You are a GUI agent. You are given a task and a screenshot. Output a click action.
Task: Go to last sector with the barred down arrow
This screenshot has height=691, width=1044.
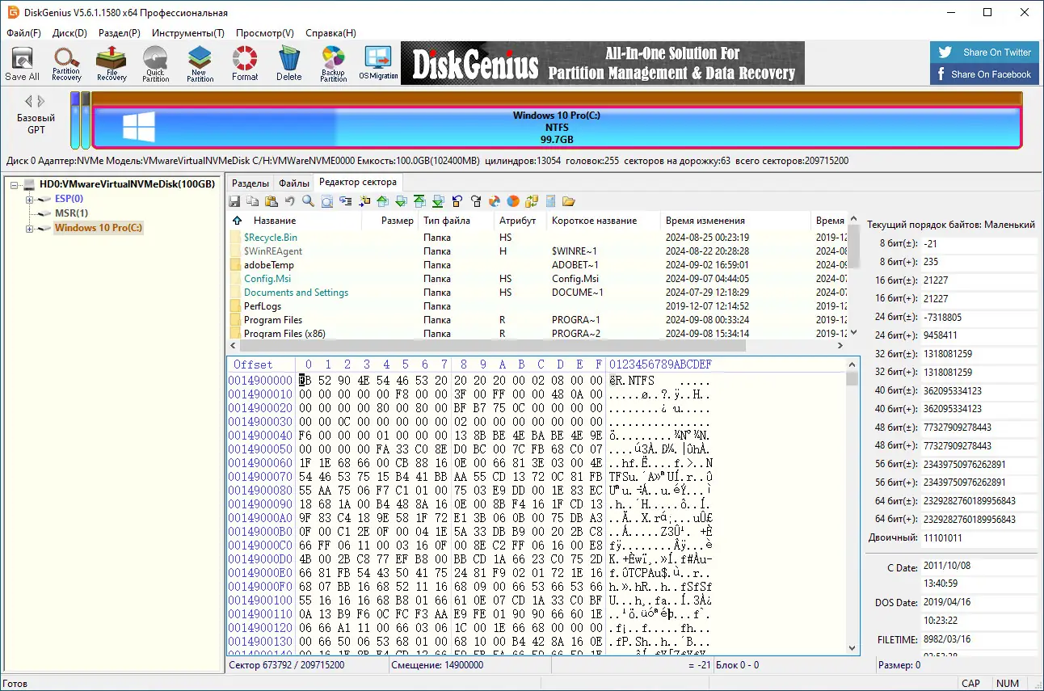click(x=438, y=201)
